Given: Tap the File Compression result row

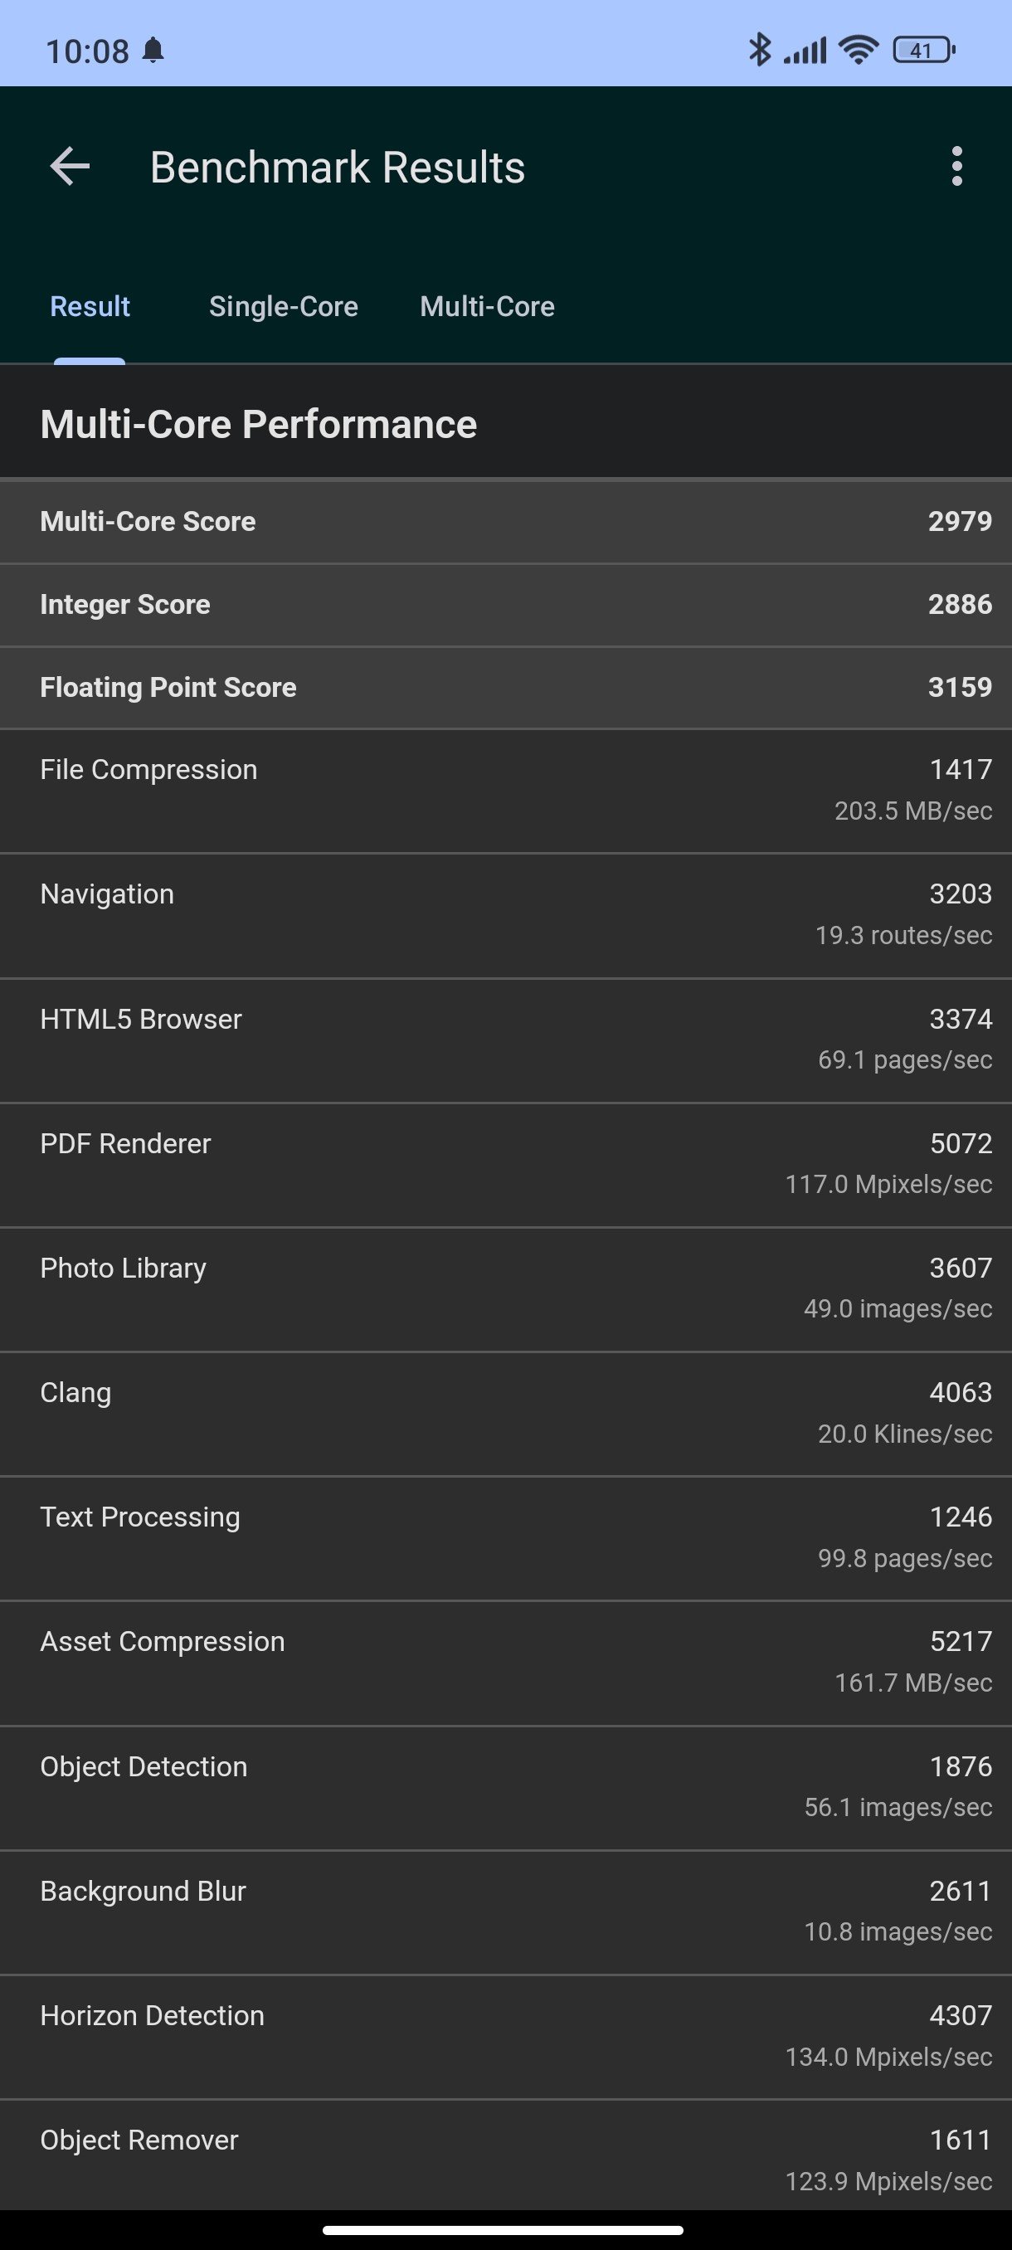Looking at the screenshot, I should pos(505,791).
